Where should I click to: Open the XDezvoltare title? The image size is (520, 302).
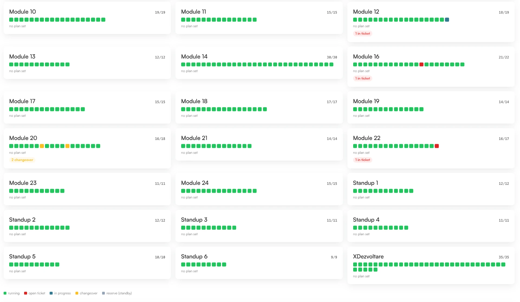368,256
